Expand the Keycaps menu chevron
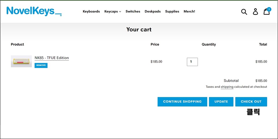The height and width of the screenshot is (139, 278). [120, 12]
